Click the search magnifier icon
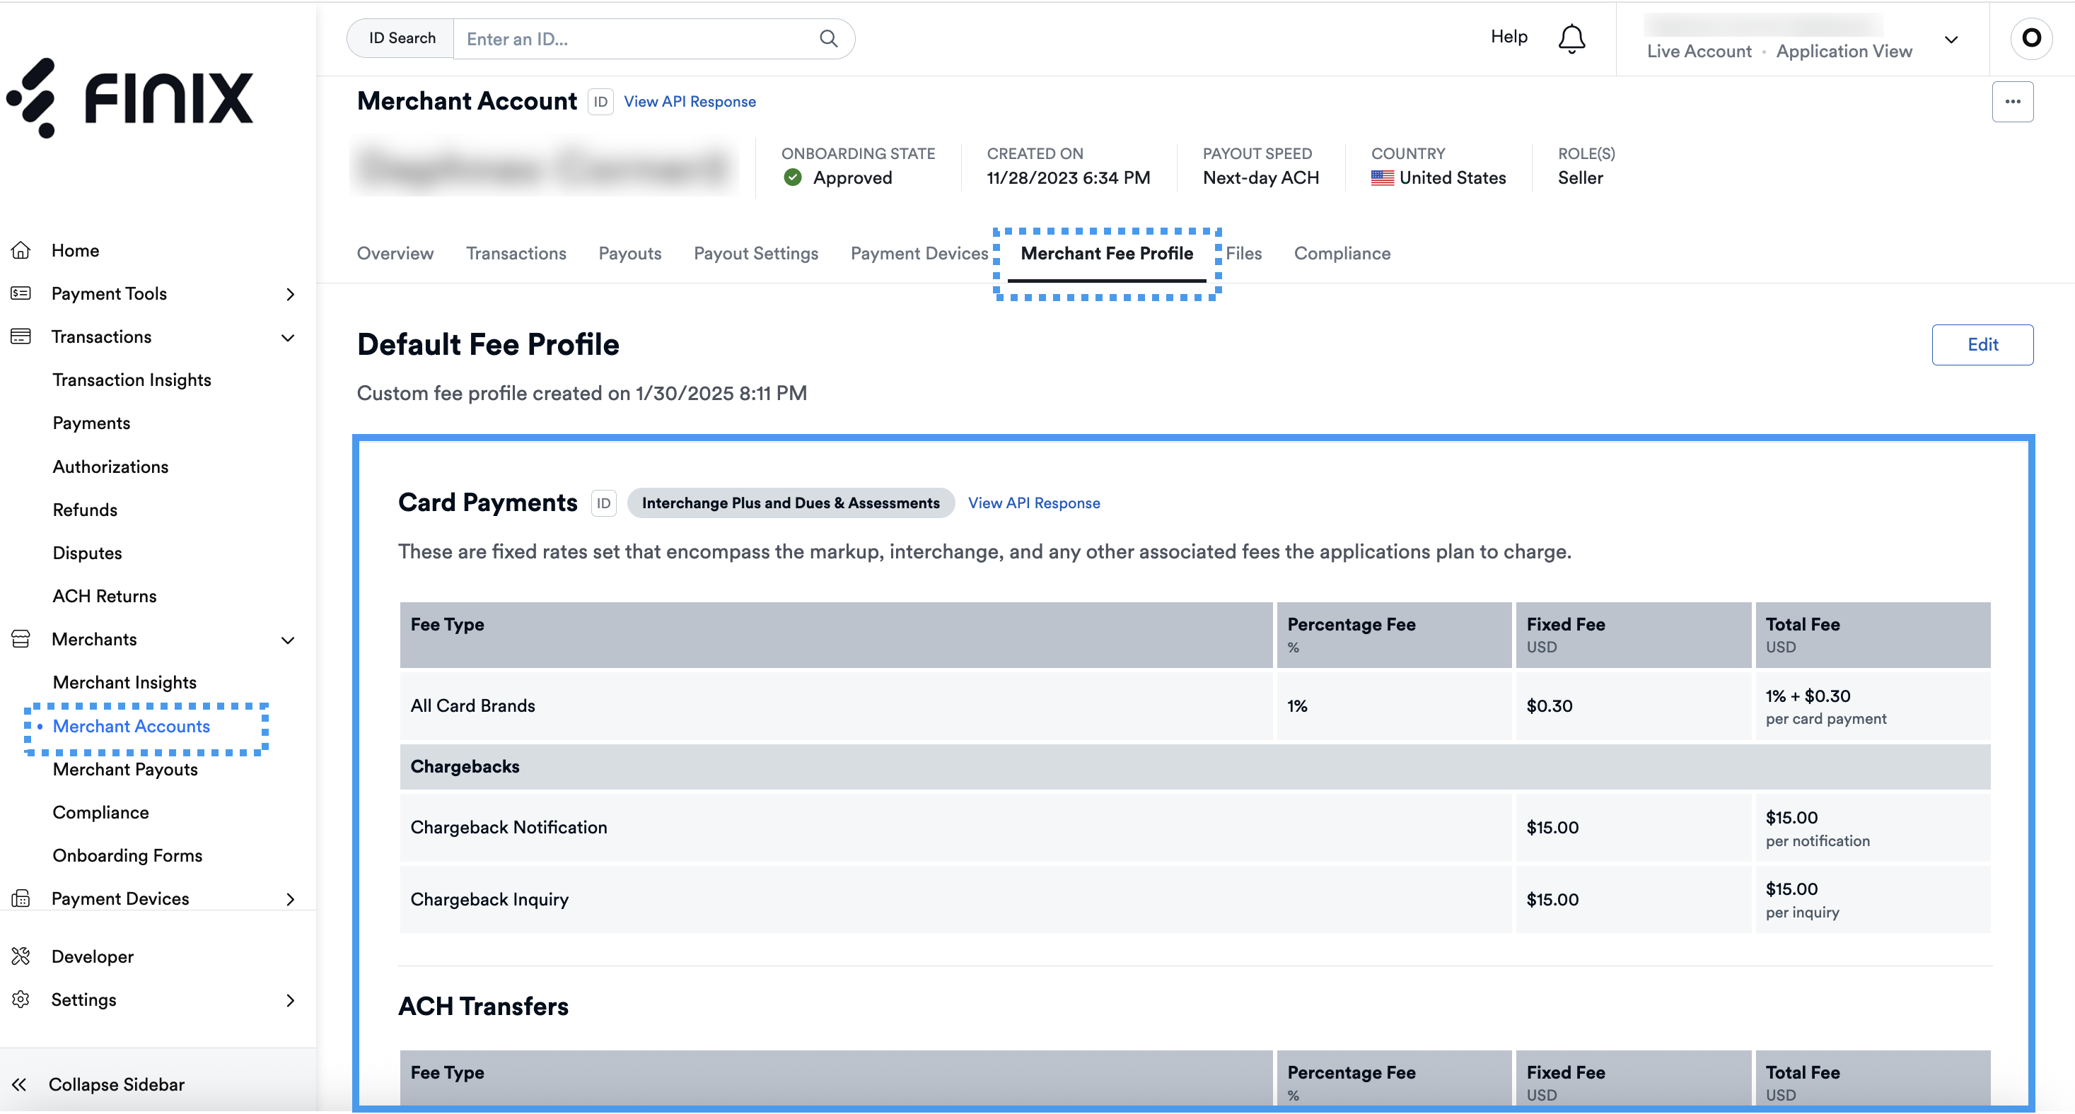Screen dimensions: 2075x1114 pos(828,38)
